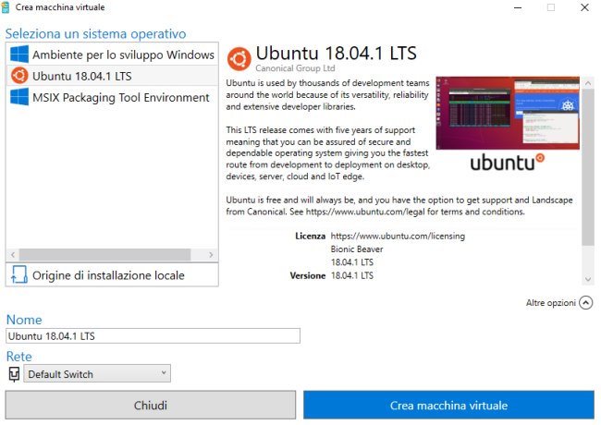601x425 pixels.
Task: Select MSIX Packaging Tool Environment entry
Action: click(112, 97)
